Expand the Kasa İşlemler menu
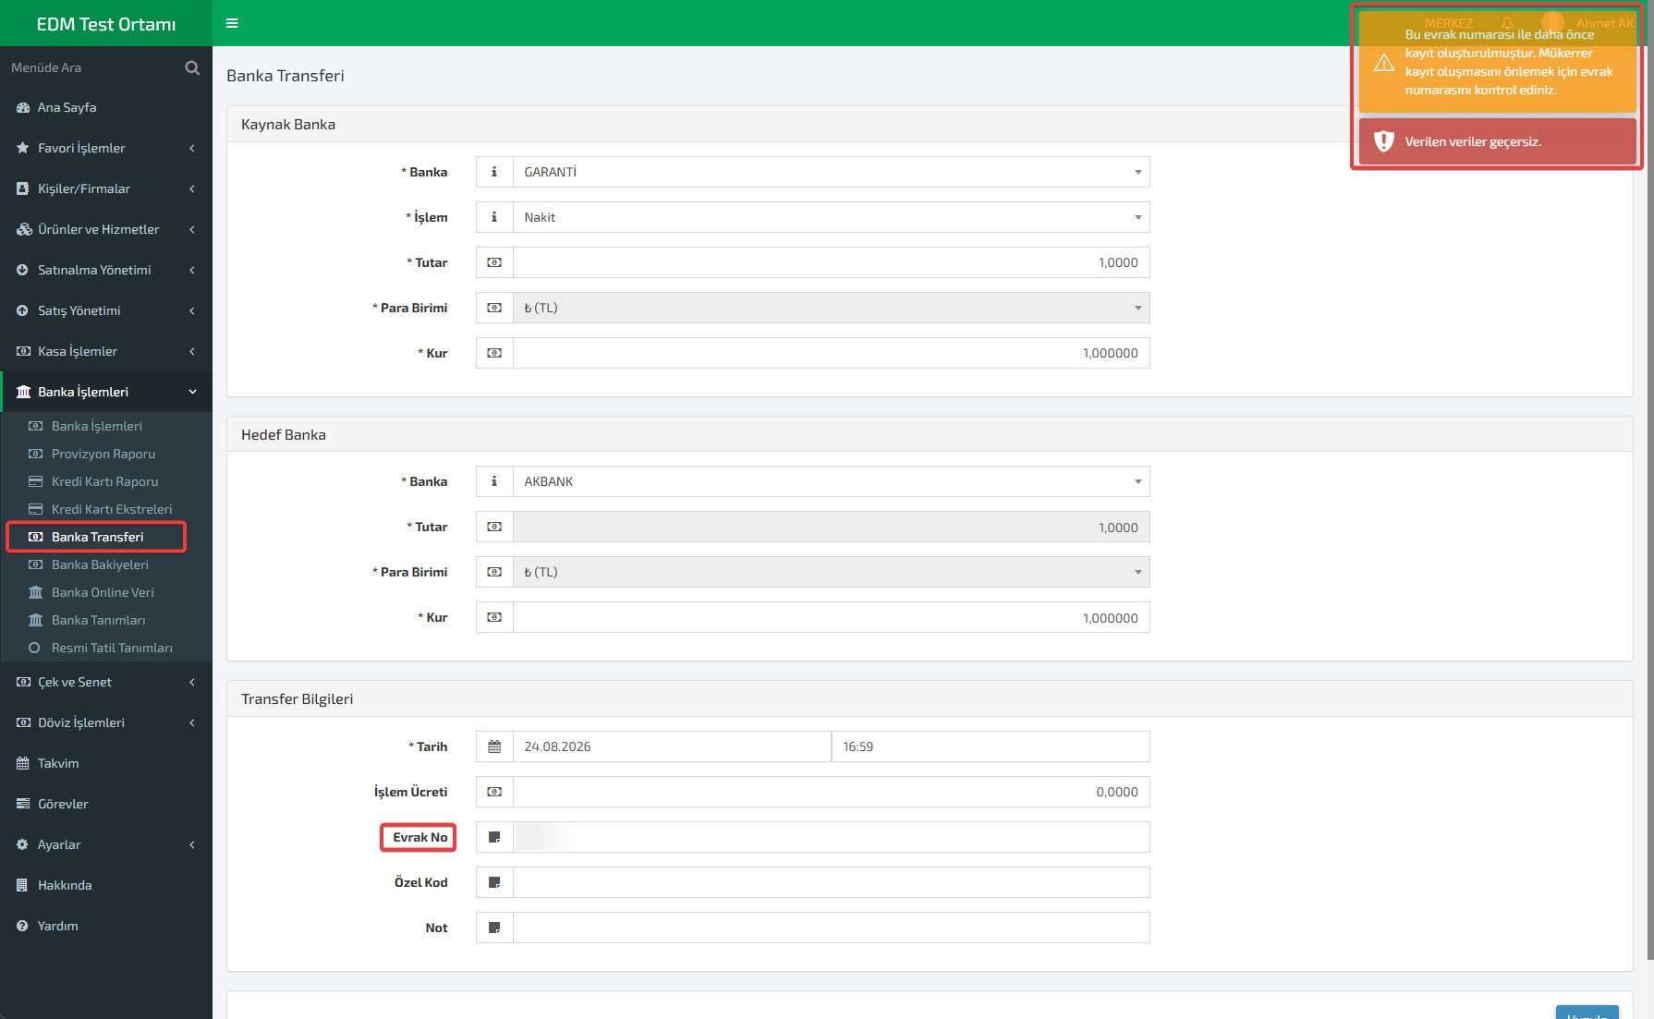Screen dimensions: 1654x1019 tap(106, 351)
